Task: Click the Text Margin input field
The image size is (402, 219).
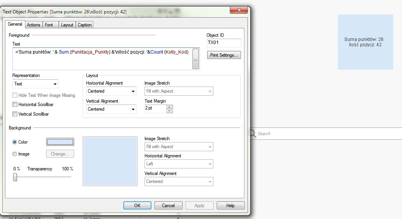Action: coord(155,109)
